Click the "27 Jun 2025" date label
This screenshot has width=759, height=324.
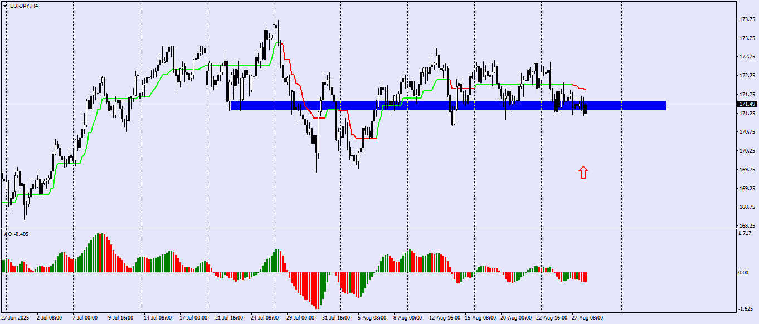coord(16,318)
